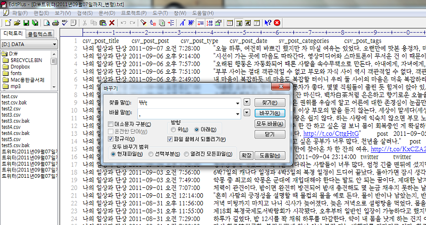Click the 모두 바꿈 button

(x=270, y=124)
